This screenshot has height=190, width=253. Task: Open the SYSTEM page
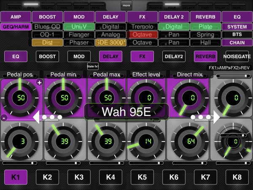237,27
